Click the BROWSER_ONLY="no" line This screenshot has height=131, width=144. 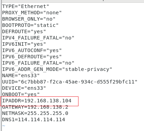pyautogui.click(x=29, y=19)
